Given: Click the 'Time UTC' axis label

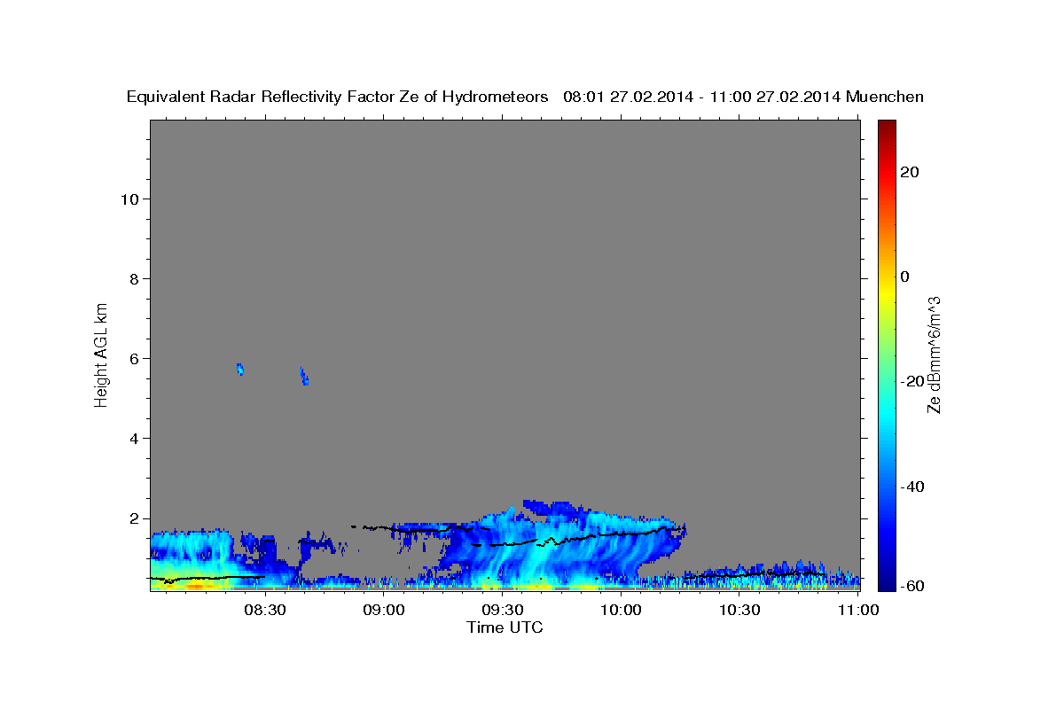Looking at the screenshot, I should pos(505,627).
